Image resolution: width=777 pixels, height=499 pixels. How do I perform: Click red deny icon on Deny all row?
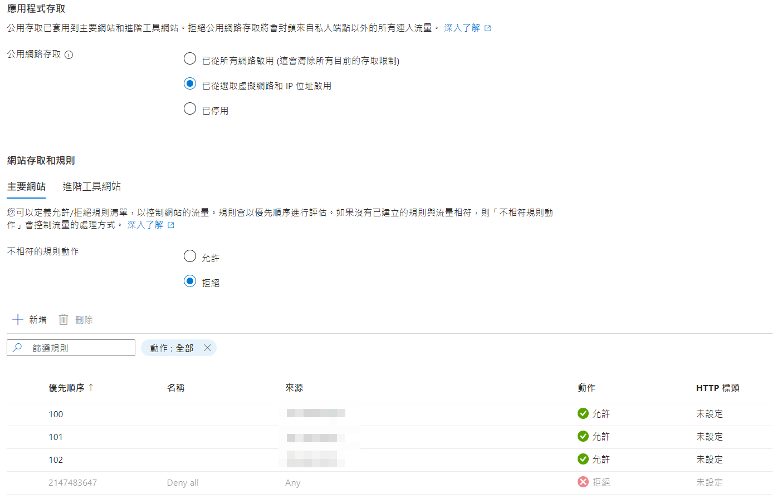[583, 482]
